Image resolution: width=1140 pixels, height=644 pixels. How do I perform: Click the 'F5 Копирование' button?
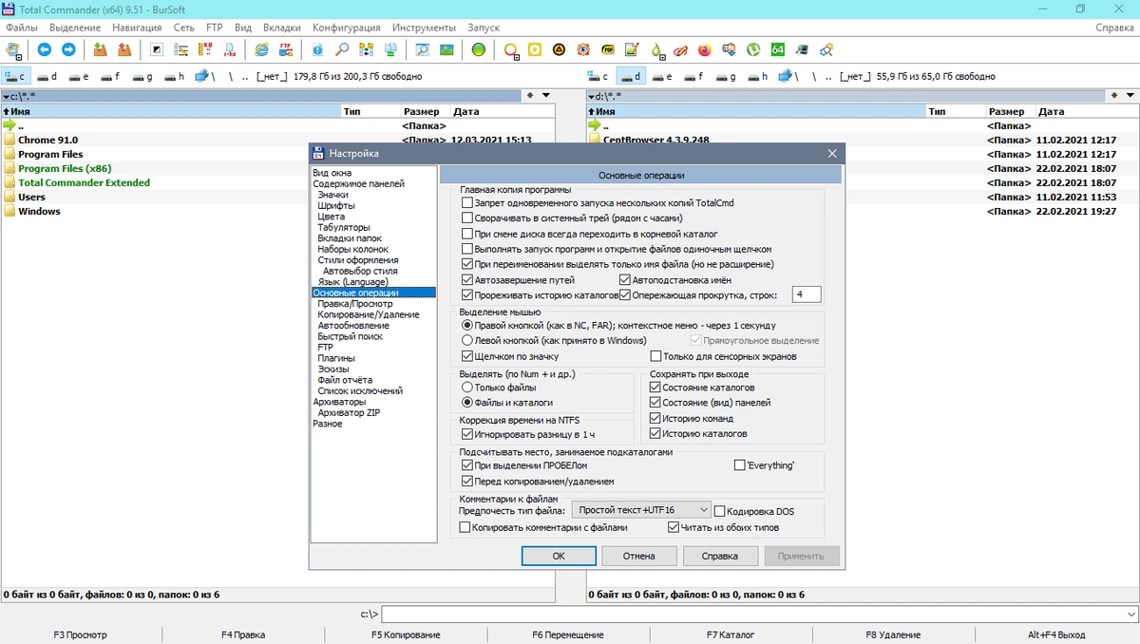406,635
